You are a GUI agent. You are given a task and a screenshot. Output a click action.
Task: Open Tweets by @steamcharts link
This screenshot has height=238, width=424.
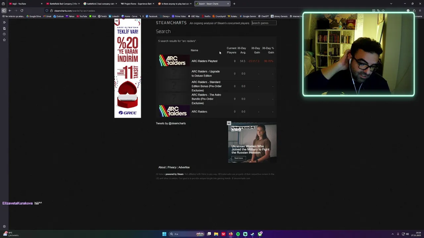click(171, 123)
